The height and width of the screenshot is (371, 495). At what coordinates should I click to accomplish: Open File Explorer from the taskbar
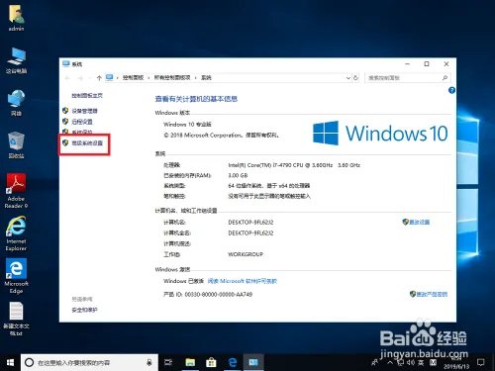[x=190, y=362]
